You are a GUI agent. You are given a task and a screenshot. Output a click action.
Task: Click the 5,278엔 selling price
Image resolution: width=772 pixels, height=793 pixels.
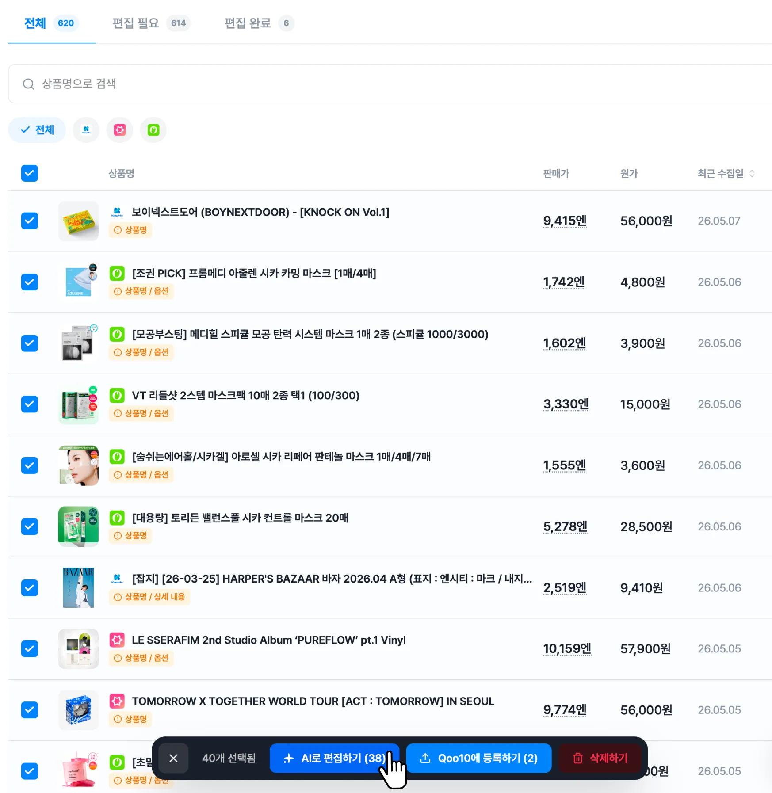point(565,526)
